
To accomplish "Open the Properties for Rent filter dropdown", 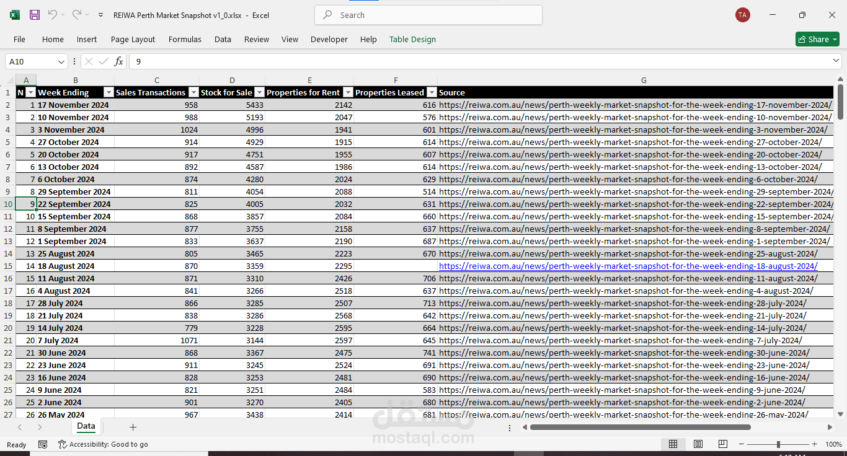I will pyautogui.click(x=348, y=92).
